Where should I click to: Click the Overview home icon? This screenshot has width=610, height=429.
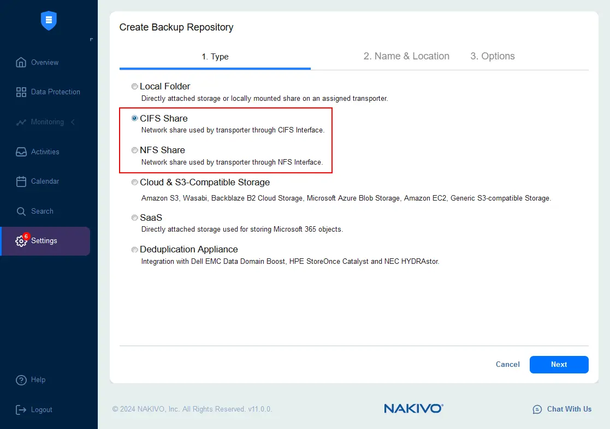(x=21, y=63)
